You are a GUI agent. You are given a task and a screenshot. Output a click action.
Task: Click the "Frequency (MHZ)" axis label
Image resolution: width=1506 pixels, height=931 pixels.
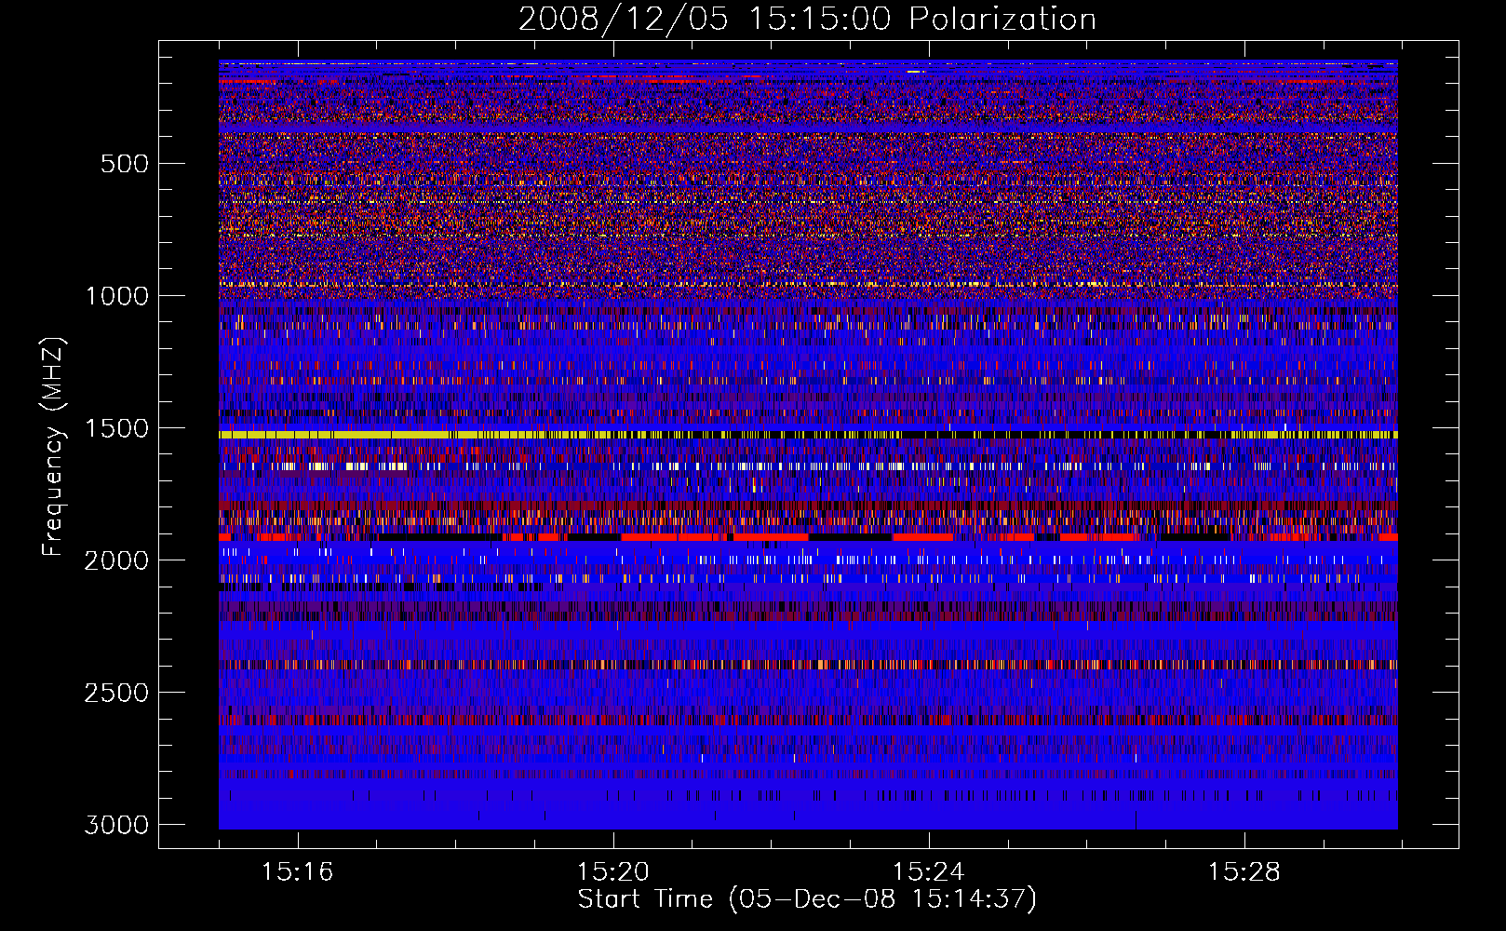point(54,446)
